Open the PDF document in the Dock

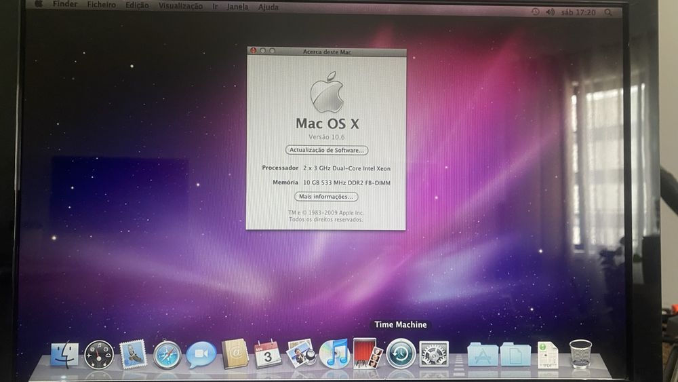click(x=548, y=355)
